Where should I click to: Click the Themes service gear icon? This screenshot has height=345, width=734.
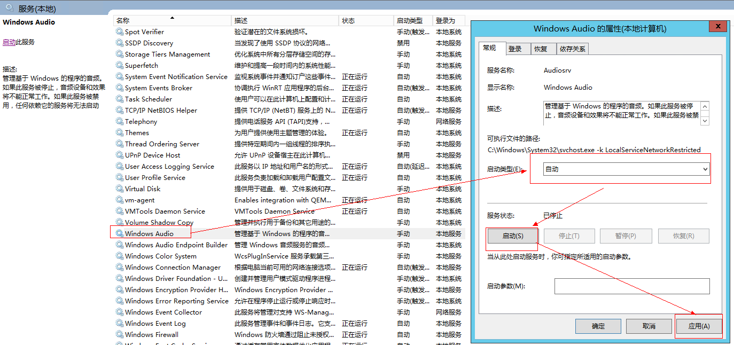119,133
